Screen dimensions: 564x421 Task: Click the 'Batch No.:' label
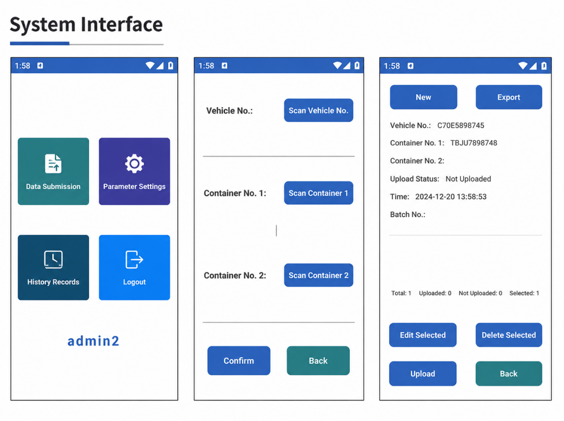[408, 215]
